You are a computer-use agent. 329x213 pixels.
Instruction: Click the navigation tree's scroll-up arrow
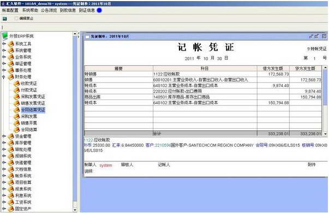75,34
